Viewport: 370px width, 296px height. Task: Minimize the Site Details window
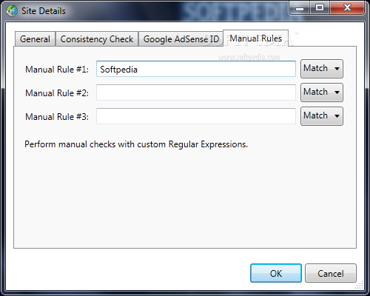point(300,8)
